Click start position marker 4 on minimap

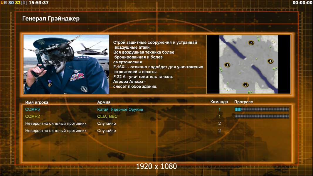coord(270,61)
